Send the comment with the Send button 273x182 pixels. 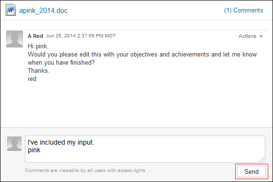click(x=251, y=171)
